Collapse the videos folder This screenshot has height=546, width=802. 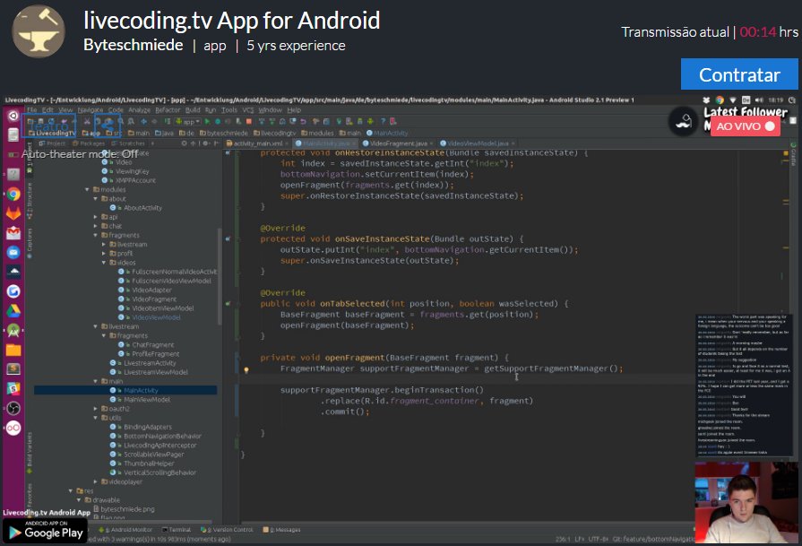pos(104,263)
